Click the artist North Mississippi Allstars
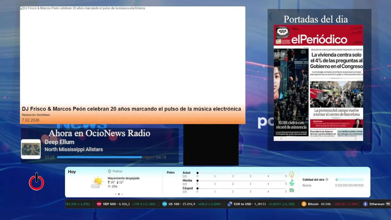The image size is (391, 220). point(74,149)
